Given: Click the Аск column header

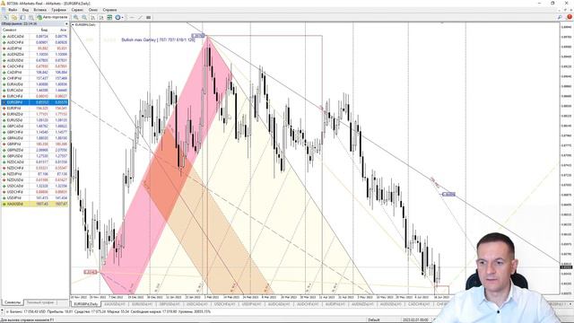Looking at the screenshot, I should pyautogui.click(x=63, y=30).
